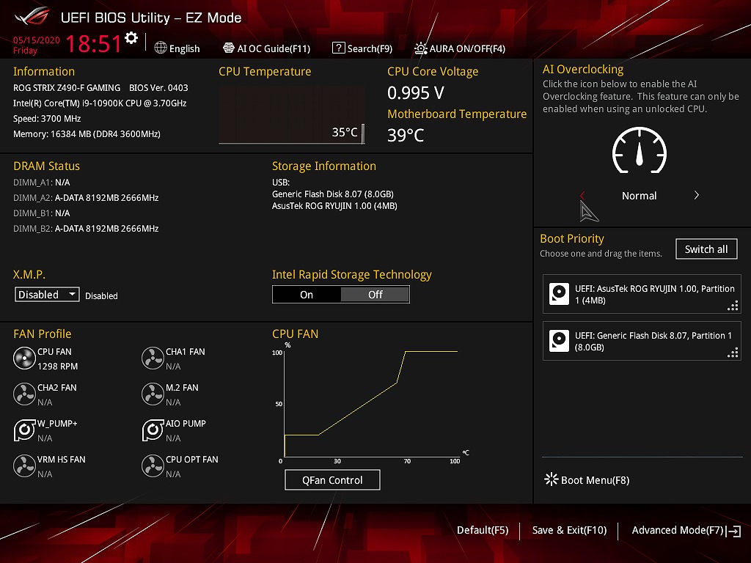751x563 pixels.
Task: Click DIMM_A2 A-DATA 8192MB 2666MHz
Action: click(86, 198)
